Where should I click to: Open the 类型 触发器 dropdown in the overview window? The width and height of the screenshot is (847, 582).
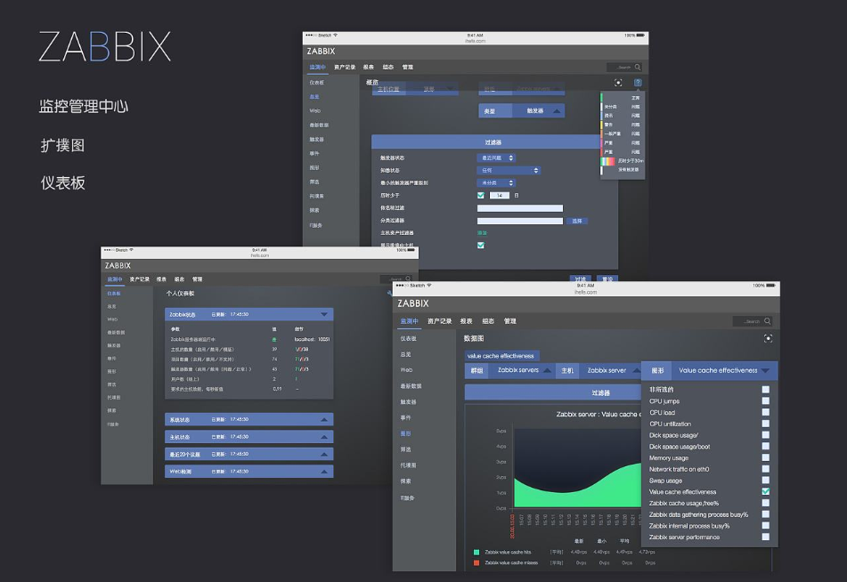point(521,110)
